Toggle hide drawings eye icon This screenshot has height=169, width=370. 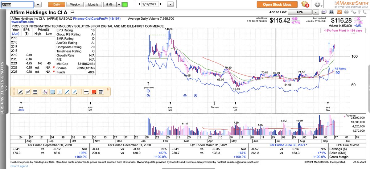[27, 92]
